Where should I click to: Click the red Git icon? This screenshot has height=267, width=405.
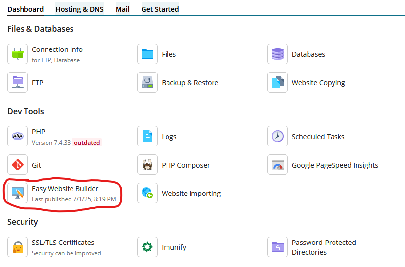(18, 165)
